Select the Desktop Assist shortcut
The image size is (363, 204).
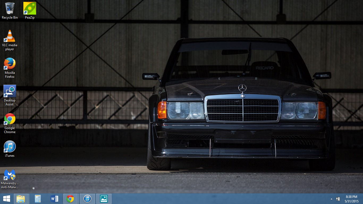pyautogui.click(x=10, y=96)
